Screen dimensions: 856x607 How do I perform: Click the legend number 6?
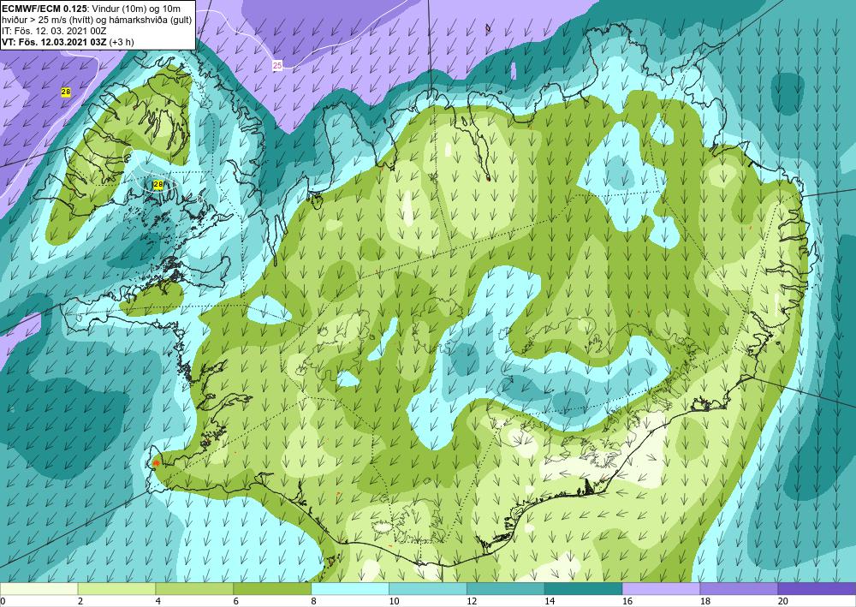coord(236,602)
